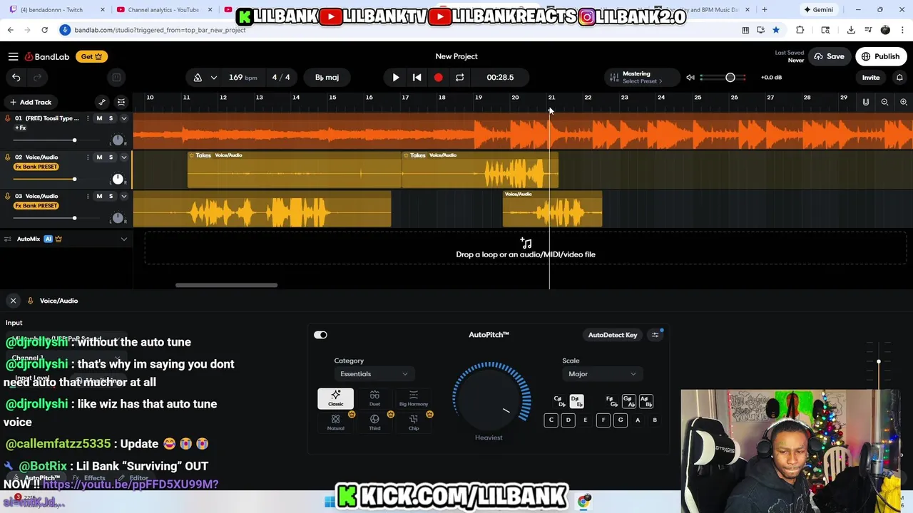Zoom in the timeline
This screenshot has height=513, width=913.
coord(903,102)
